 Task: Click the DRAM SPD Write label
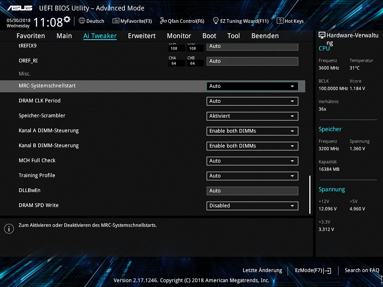[x=39, y=205]
